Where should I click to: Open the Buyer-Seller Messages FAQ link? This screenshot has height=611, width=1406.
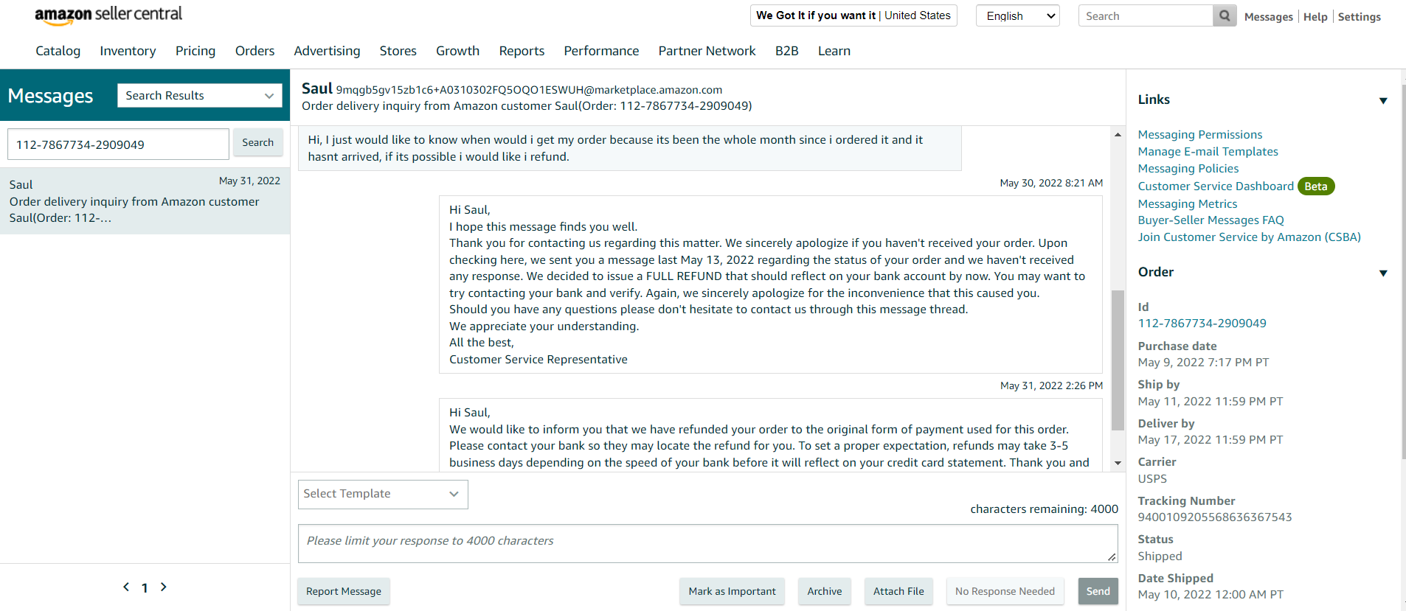coord(1211,220)
